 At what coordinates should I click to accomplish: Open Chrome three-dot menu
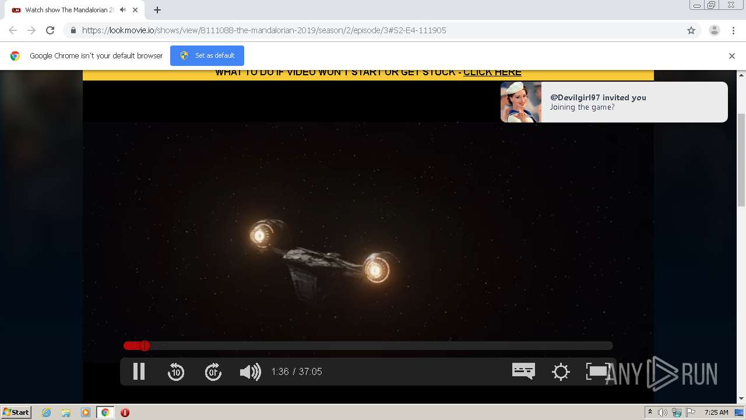click(733, 30)
